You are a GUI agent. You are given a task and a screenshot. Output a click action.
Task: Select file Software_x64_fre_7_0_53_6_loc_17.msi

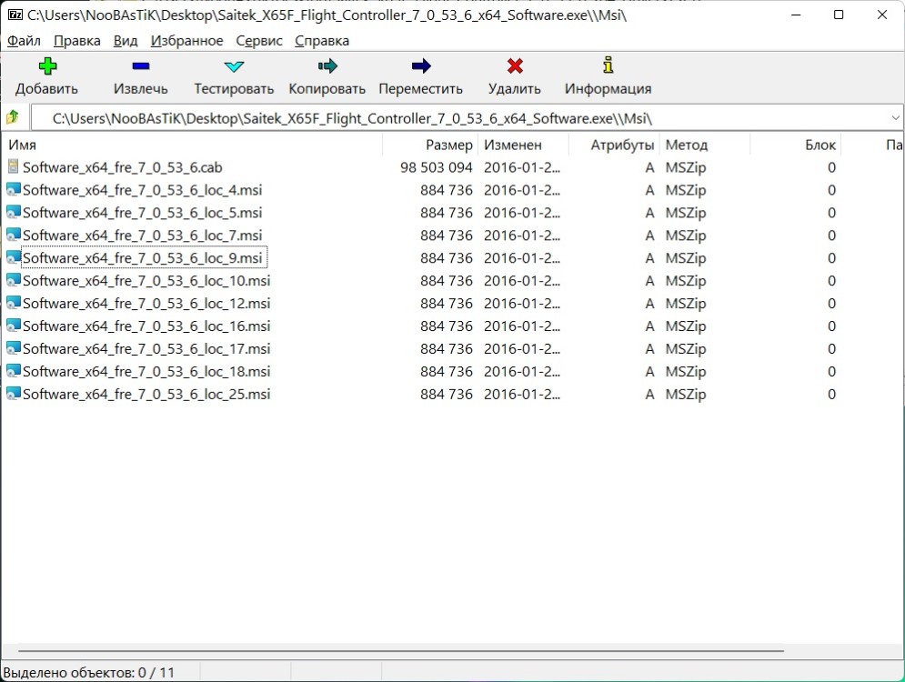tap(146, 348)
